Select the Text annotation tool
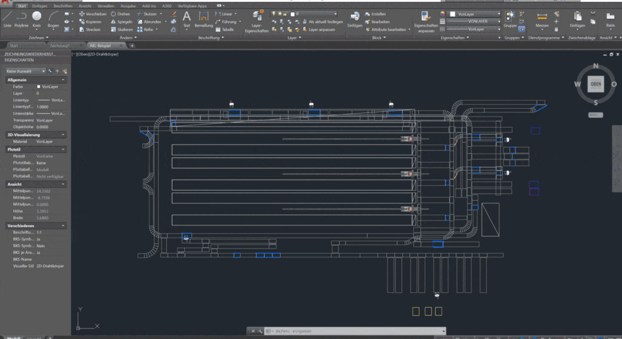 (x=186, y=19)
